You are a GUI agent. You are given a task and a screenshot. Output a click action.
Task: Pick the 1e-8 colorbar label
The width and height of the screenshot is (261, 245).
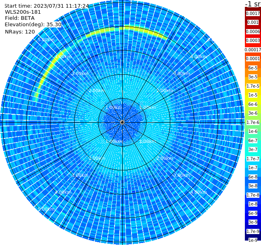[253, 204]
